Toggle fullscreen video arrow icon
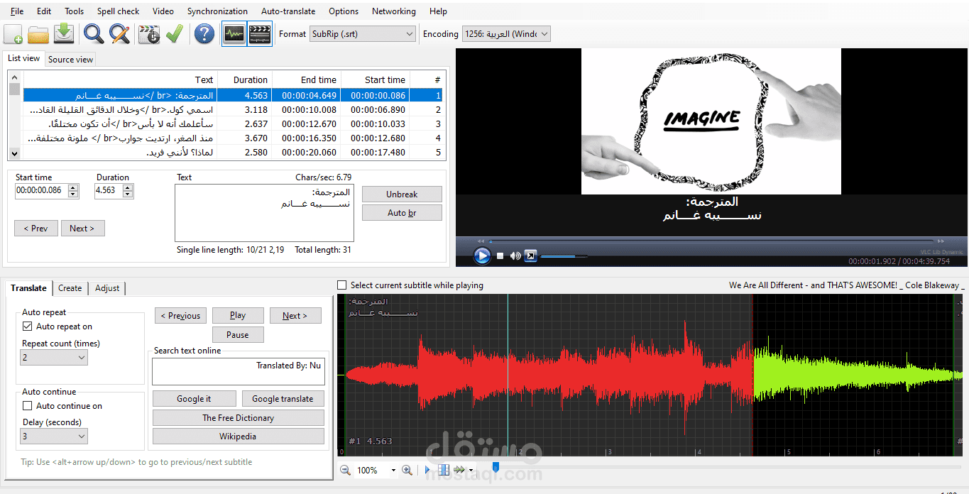The width and height of the screenshot is (969, 494). (530, 256)
